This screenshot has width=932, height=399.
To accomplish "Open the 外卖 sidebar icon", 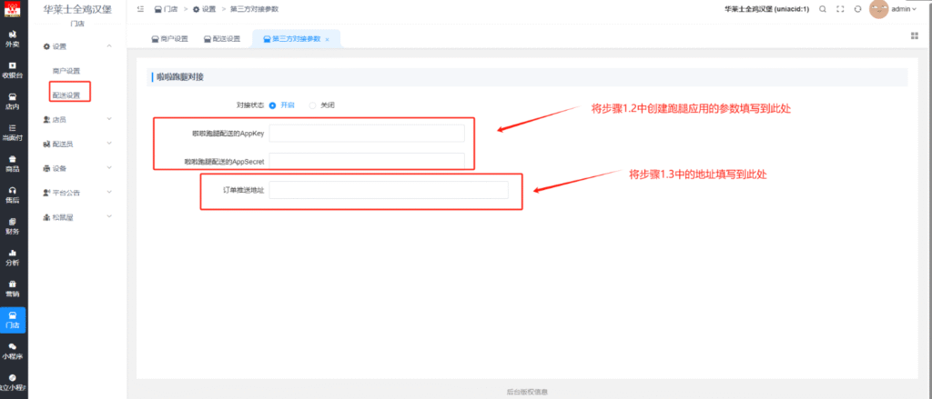I will point(12,38).
